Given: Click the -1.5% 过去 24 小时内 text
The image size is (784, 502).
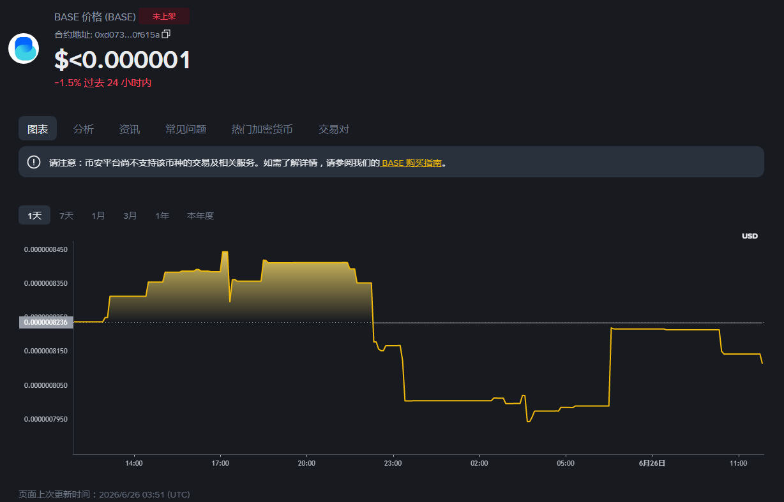Looking at the screenshot, I should (103, 83).
